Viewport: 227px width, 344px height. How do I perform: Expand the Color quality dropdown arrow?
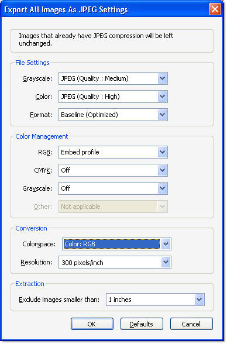(x=162, y=97)
